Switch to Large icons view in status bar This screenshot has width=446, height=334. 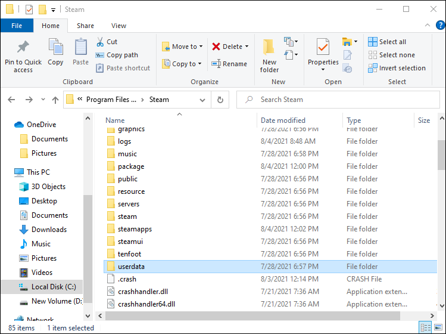(438, 327)
